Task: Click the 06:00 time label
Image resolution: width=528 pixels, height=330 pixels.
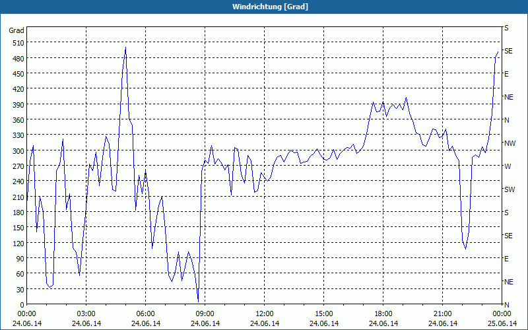Action: 145,313
